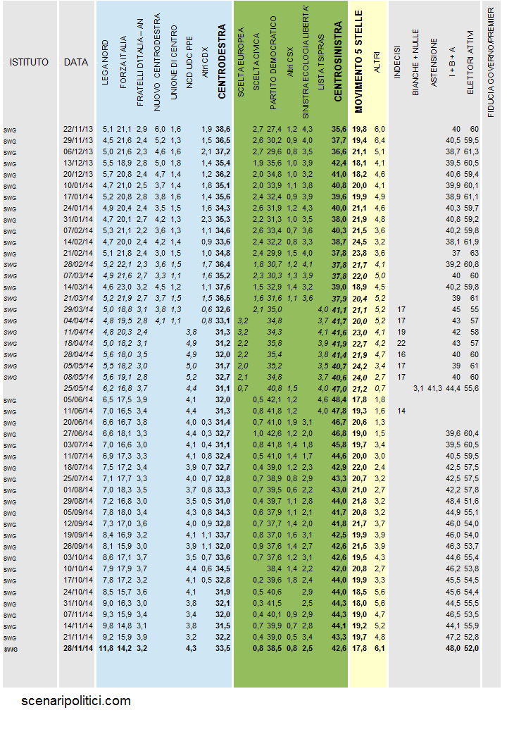This screenshot has height=746, width=514.
Task: Click the MOVIMENTO 5 STELLE header
Action: point(358,61)
